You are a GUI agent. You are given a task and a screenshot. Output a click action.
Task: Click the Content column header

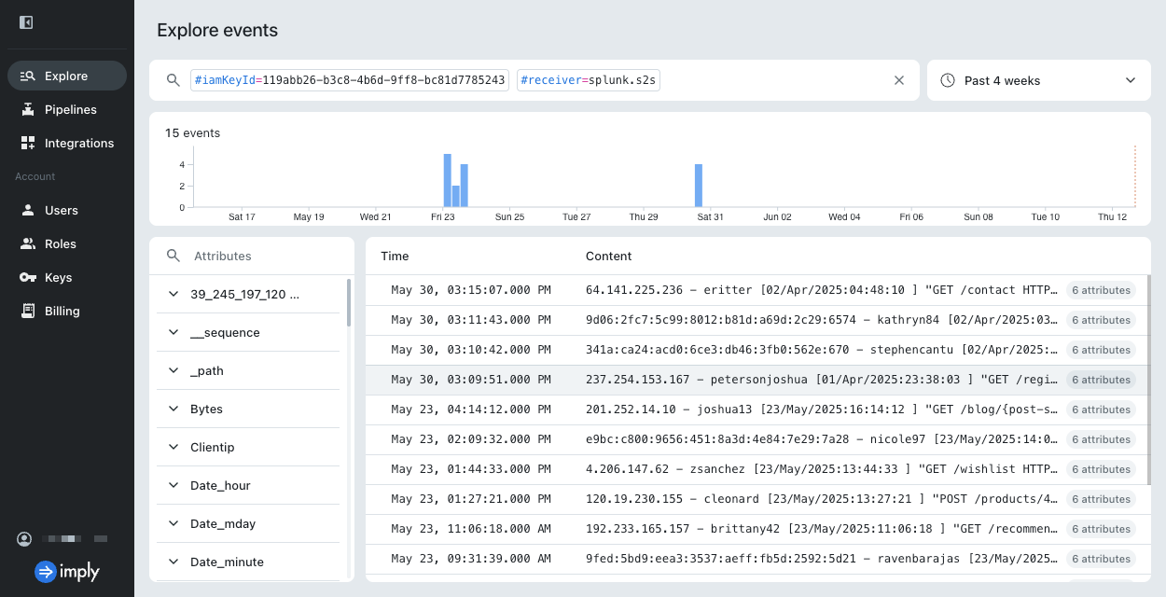pos(609,256)
